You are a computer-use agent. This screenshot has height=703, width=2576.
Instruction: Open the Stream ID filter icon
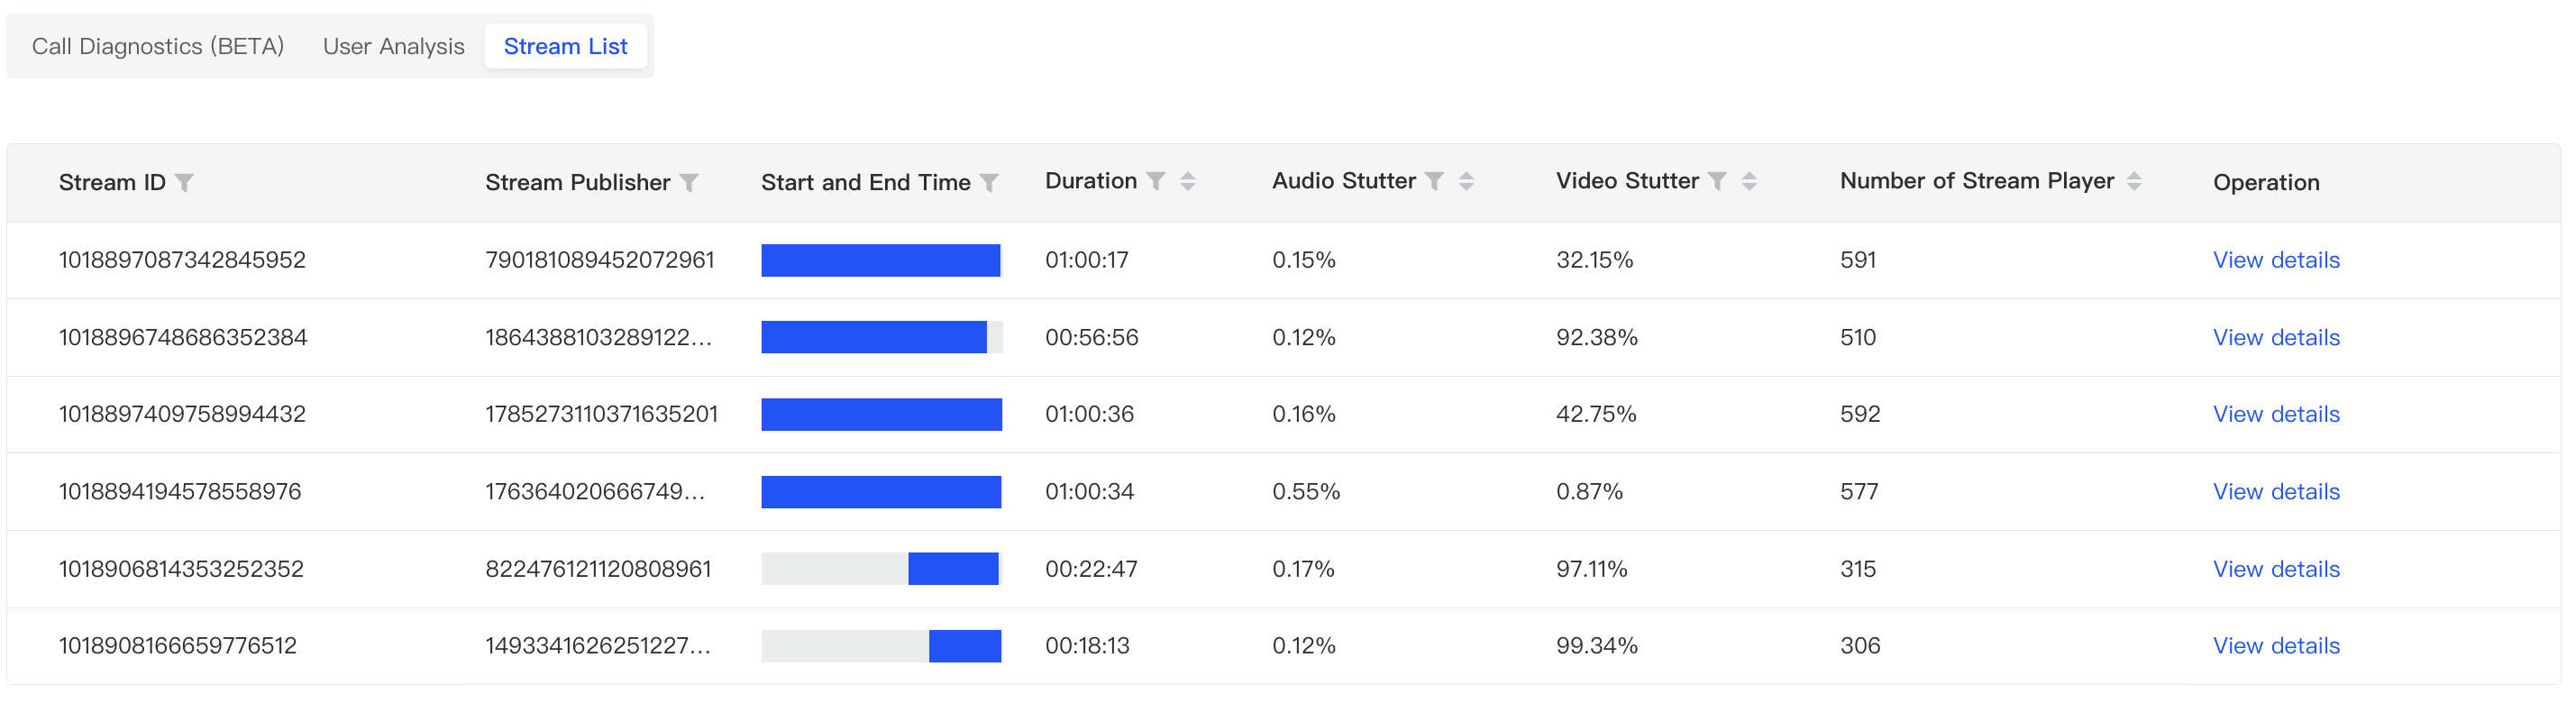184,182
